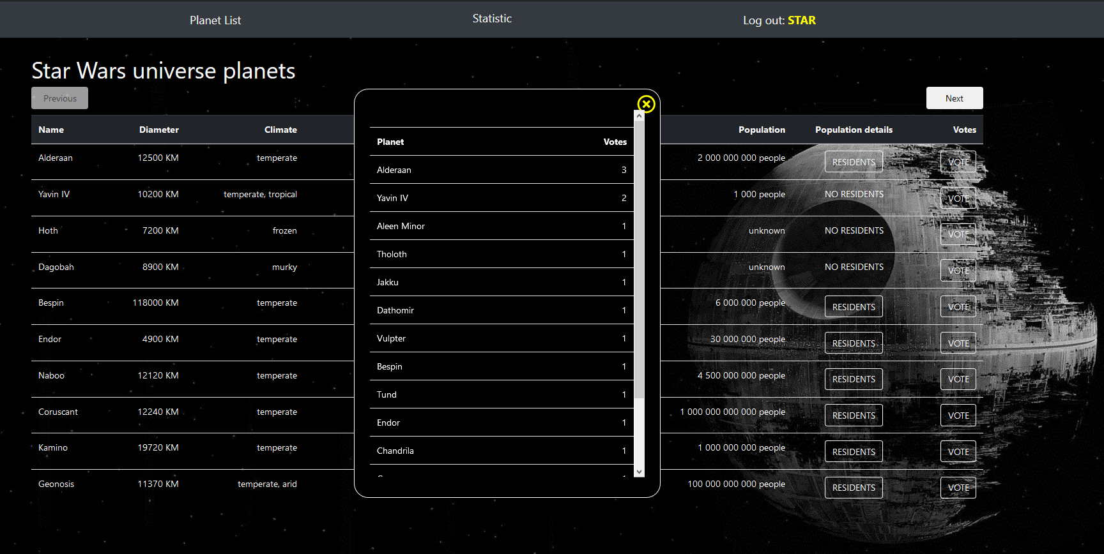The height and width of the screenshot is (554, 1104).
Task: Select Geonosis name in planet table
Action: tap(56, 484)
